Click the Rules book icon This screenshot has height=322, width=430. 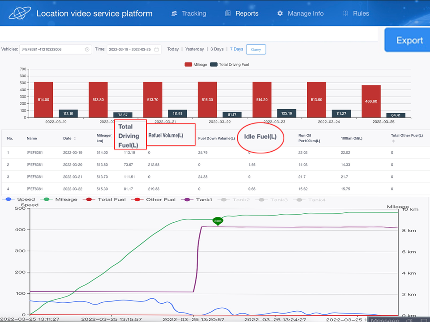pos(345,13)
